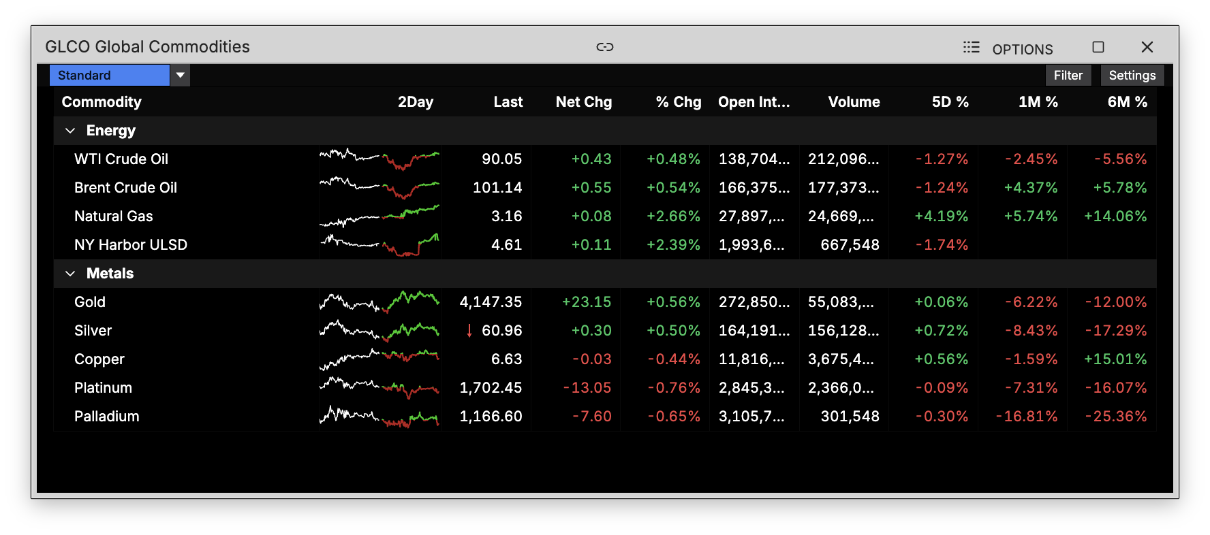The width and height of the screenshot is (1210, 535).
Task: Click Copper 6M value +15.01%
Action: pos(1115,359)
